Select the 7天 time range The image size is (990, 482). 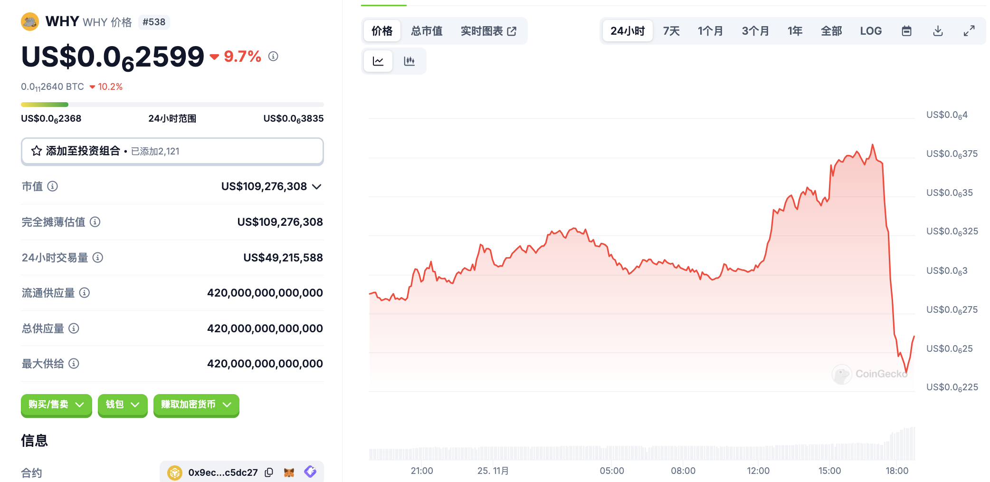coord(671,31)
